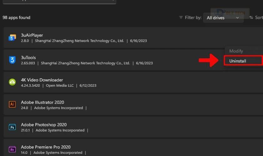Viewport: 263px width, 156px height.
Task: Choose Uninstall from the context menu
Action: (244, 61)
